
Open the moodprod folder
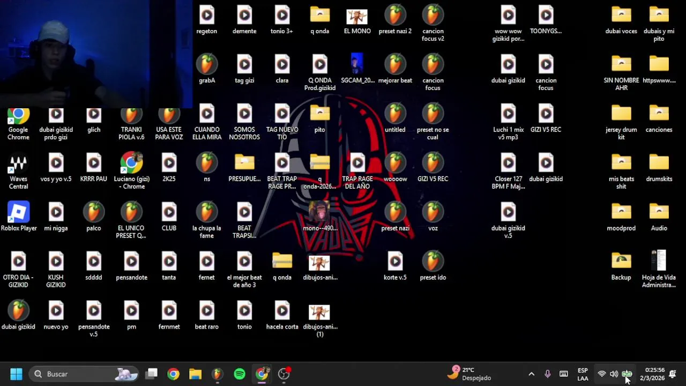pyautogui.click(x=621, y=217)
